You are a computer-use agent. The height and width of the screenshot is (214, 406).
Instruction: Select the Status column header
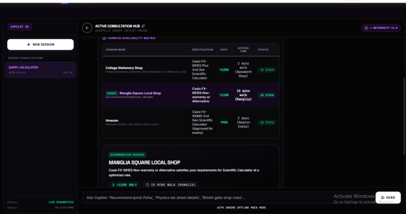(x=263, y=50)
